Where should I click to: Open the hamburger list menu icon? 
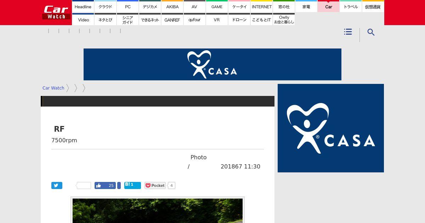[348, 32]
